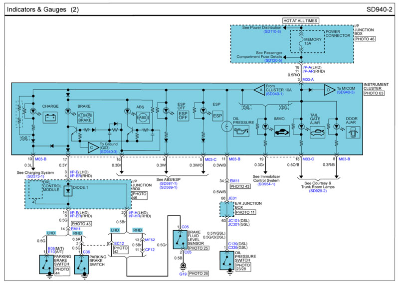Open the SD110-8 power distribution link
Image resolution: width=399 pixels, height=285 pixels.
pyautogui.click(x=272, y=32)
